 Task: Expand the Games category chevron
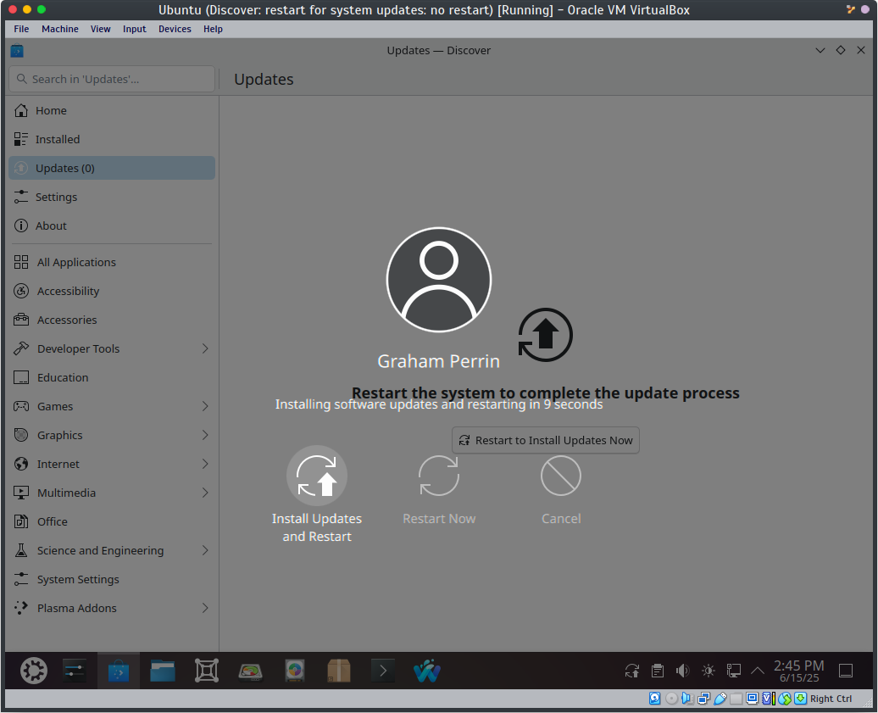point(205,406)
